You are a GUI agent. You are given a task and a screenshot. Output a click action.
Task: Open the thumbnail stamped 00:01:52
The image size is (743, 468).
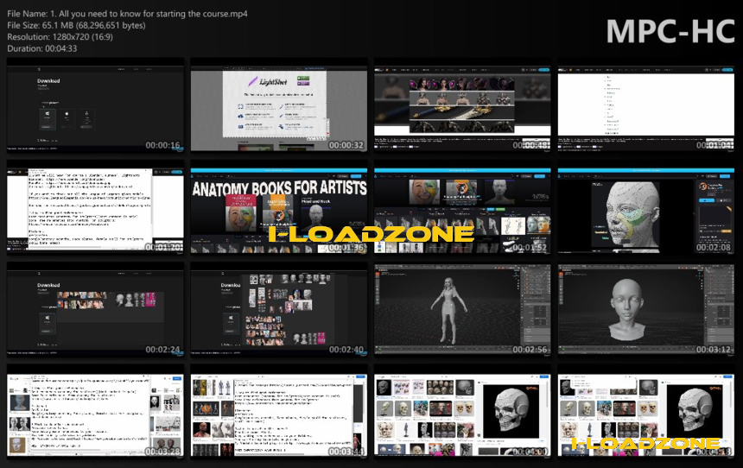[x=462, y=207]
